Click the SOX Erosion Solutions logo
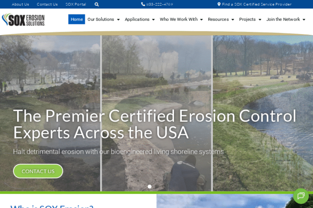This screenshot has width=313, height=208. [x=23, y=19]
